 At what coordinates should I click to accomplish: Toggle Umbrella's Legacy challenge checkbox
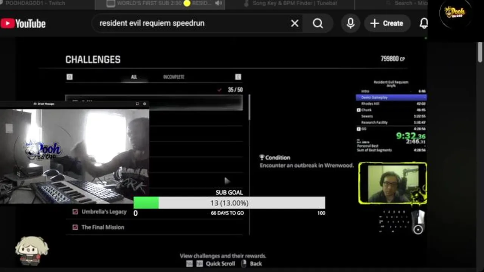[75, 212]
